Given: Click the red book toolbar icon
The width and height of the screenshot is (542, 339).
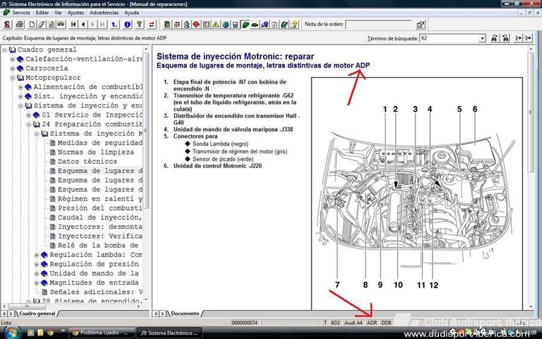Looking at the screenshot, I should (196, 25).
